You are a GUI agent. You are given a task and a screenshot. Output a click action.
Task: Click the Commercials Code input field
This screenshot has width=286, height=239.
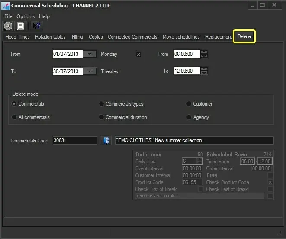click(x=74, y=140)
